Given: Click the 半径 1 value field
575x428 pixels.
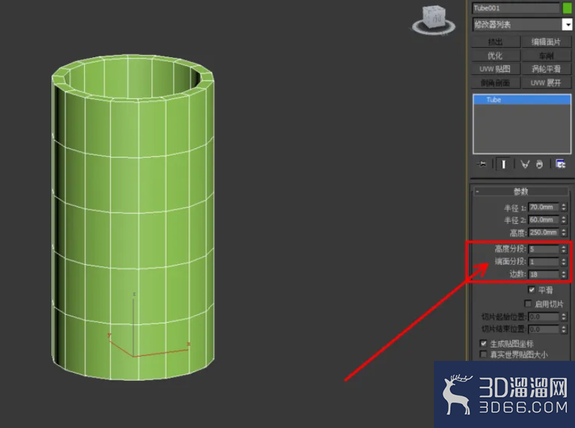Looking at the screenshot, I should (543, 208).
